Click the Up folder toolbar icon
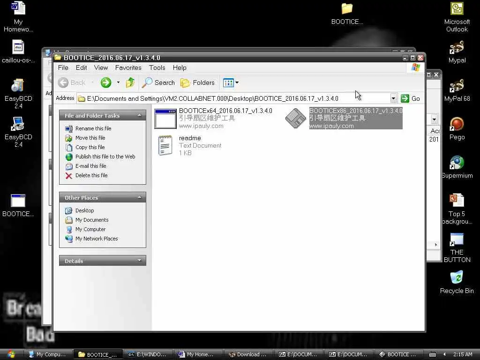The width and height of the screenshot is (480, 360). (130, 82)
